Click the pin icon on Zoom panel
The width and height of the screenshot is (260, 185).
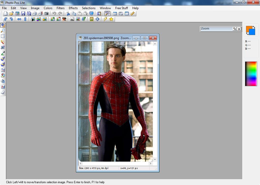pos(235,29)
